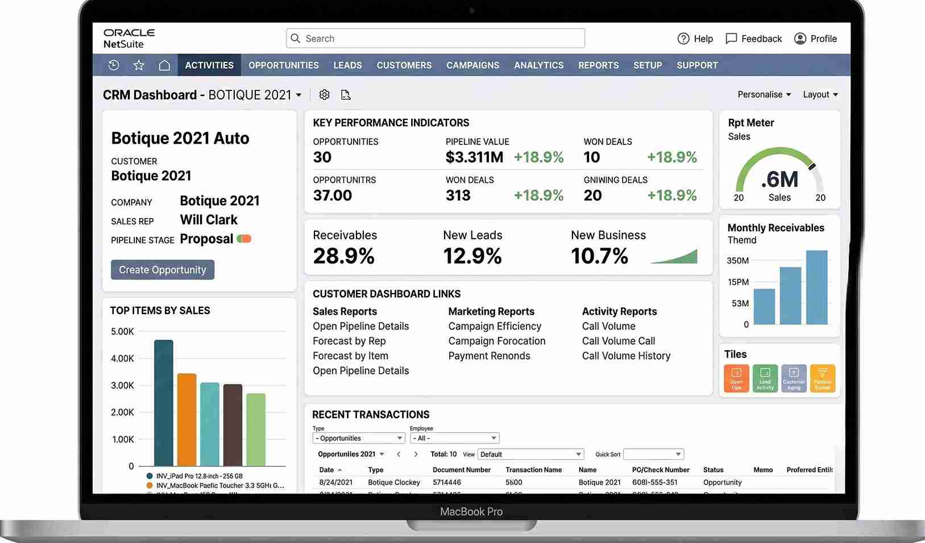Viewport: 925px width, 543px height.
Task: Open the Lead Activity green tile
Action: point(765,378)
